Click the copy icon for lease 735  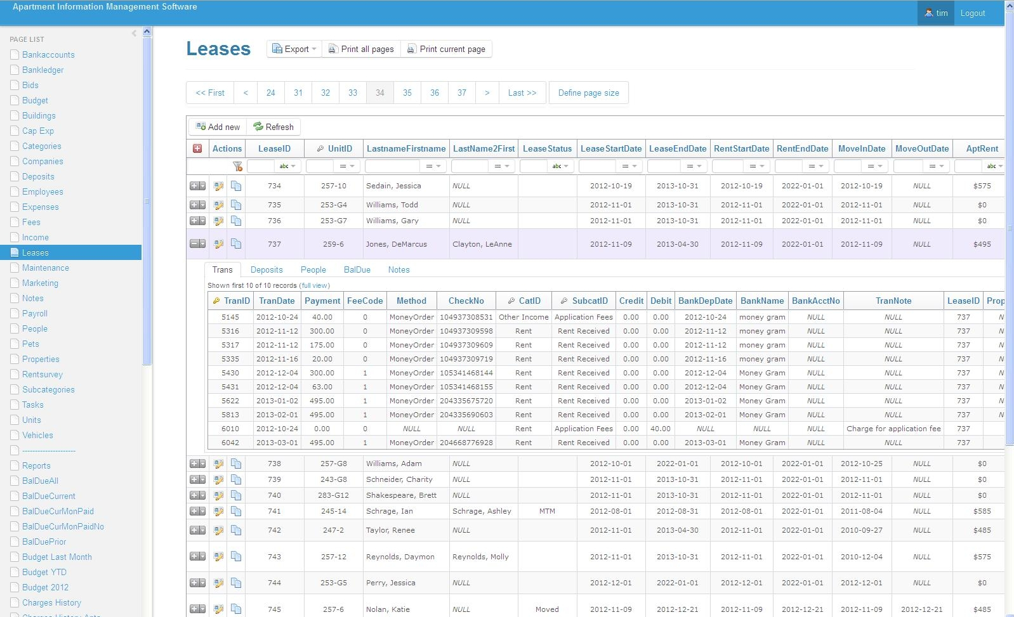coord(236,205)
